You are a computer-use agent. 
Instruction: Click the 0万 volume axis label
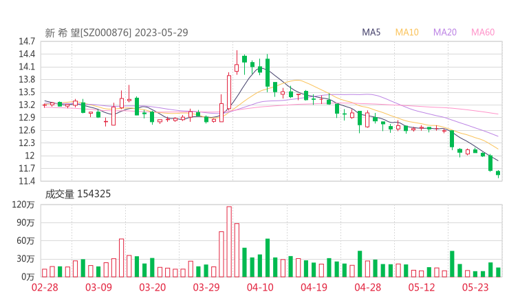(28, 277)
